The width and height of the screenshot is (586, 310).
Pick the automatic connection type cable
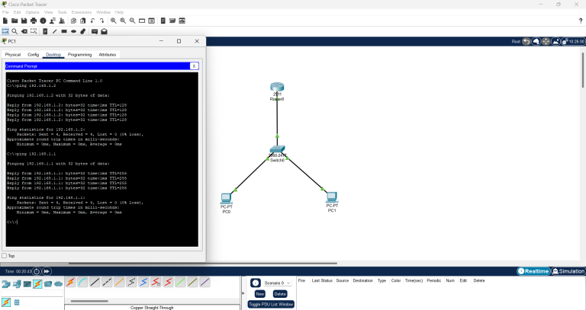(71, 283)
